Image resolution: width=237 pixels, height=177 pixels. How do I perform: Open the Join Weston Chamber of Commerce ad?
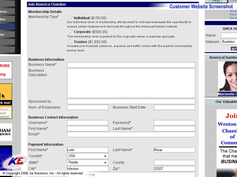pyautogui.click(x=227, y=143)
